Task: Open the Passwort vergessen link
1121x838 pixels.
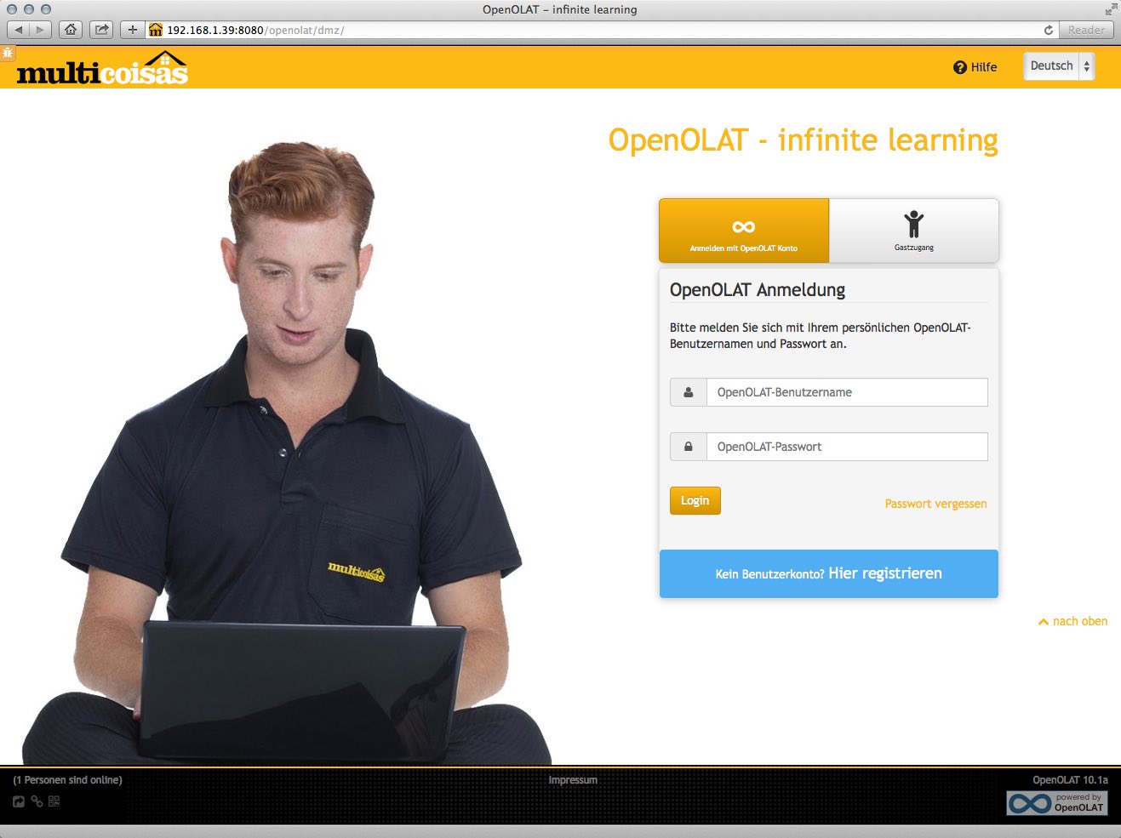Action: pyautogui.click(x=936, y=504)
